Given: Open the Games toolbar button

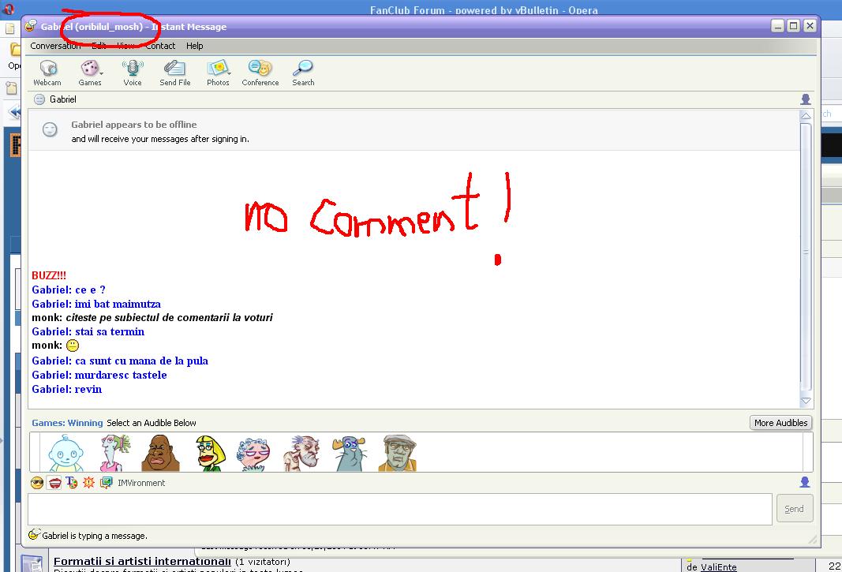Looking at the screenshot, I should point(90,73).
